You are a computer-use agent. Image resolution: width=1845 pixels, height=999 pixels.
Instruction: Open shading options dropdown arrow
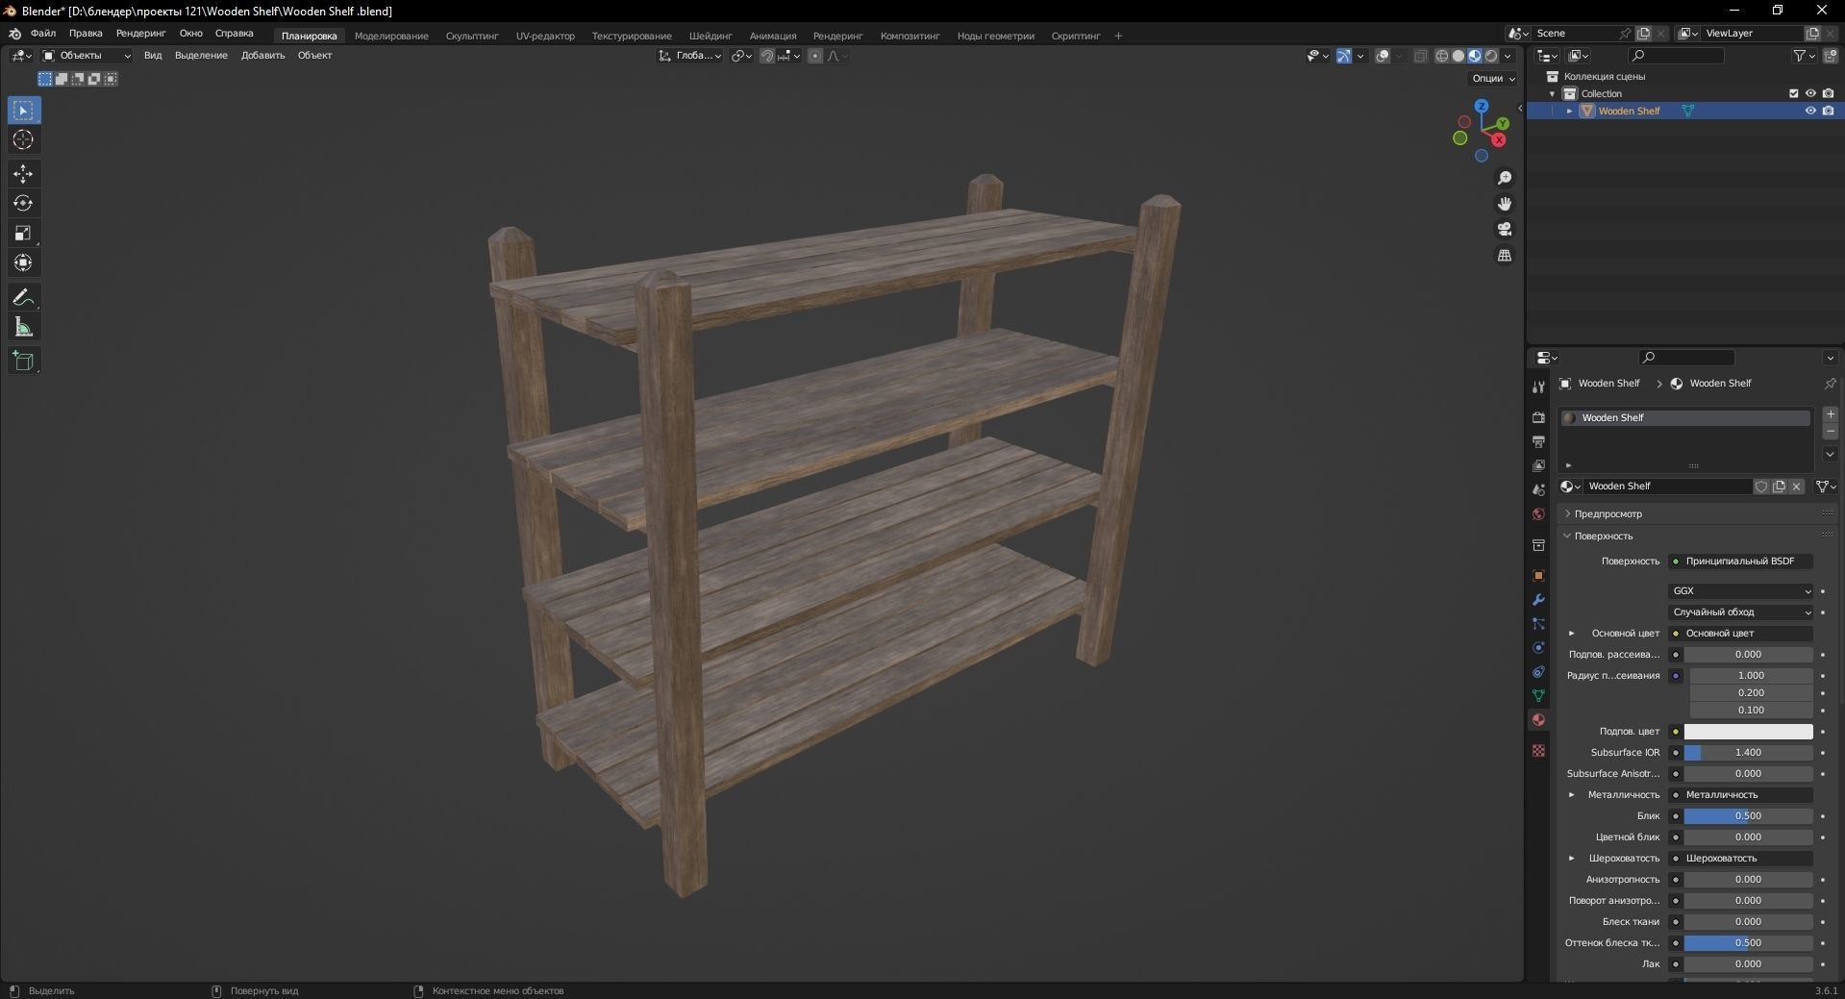1508,56
